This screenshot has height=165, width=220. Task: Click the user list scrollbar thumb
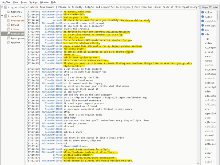click(218, 16)
